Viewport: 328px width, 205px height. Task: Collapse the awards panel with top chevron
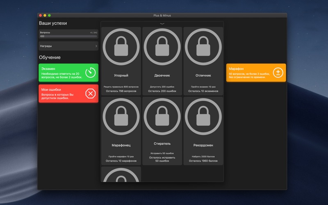(162, 24)
